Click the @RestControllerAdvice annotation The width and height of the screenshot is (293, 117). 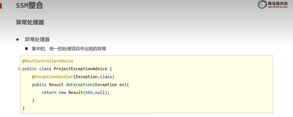coord(47,61)
